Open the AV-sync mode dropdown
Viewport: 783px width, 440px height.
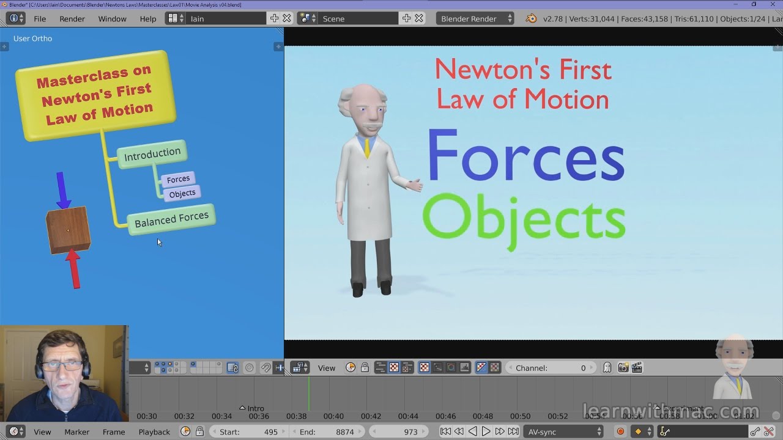pyautogui.click(x=563, y=432)
